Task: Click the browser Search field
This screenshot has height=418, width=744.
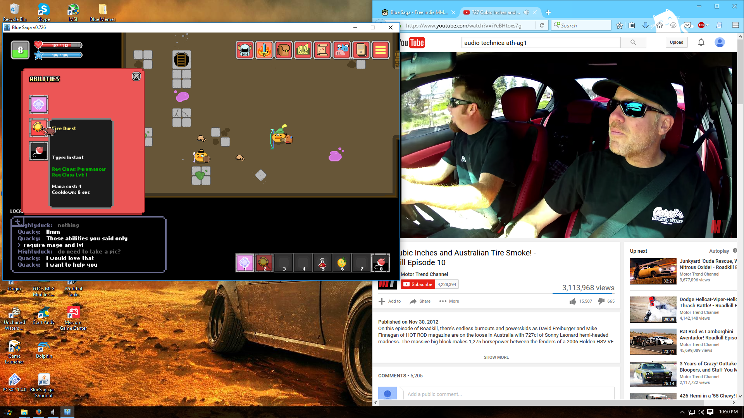Action: pos(581,26)
